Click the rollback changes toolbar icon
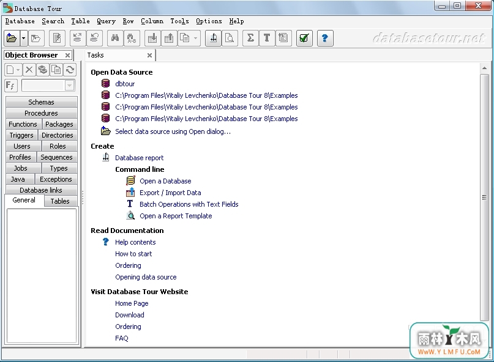Image resolution: width=494 pixels, height=362 pixels. click(94, 39)
